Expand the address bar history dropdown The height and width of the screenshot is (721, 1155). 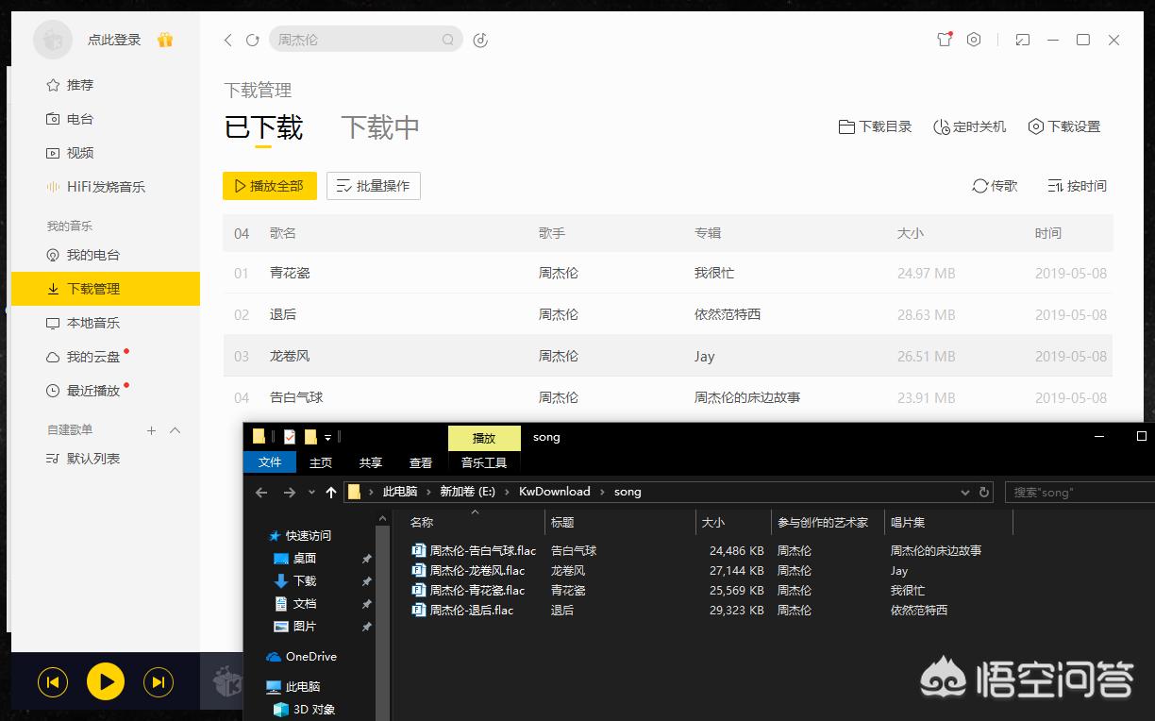964,492
